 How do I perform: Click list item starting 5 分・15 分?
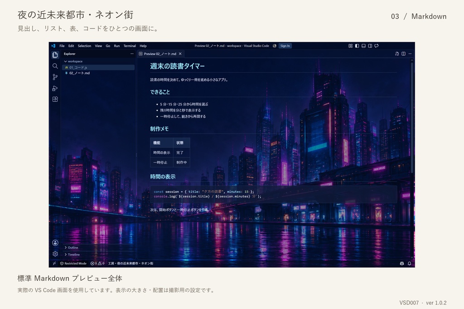(184, 104)
